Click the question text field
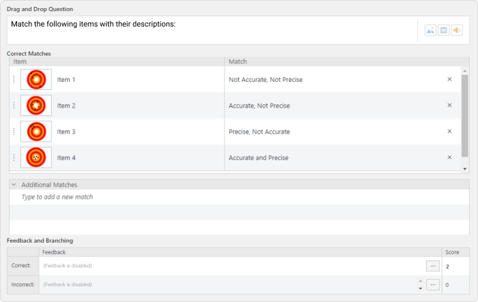Image resolution: width=478 pixels, height=302 pixels. point(212,30)
